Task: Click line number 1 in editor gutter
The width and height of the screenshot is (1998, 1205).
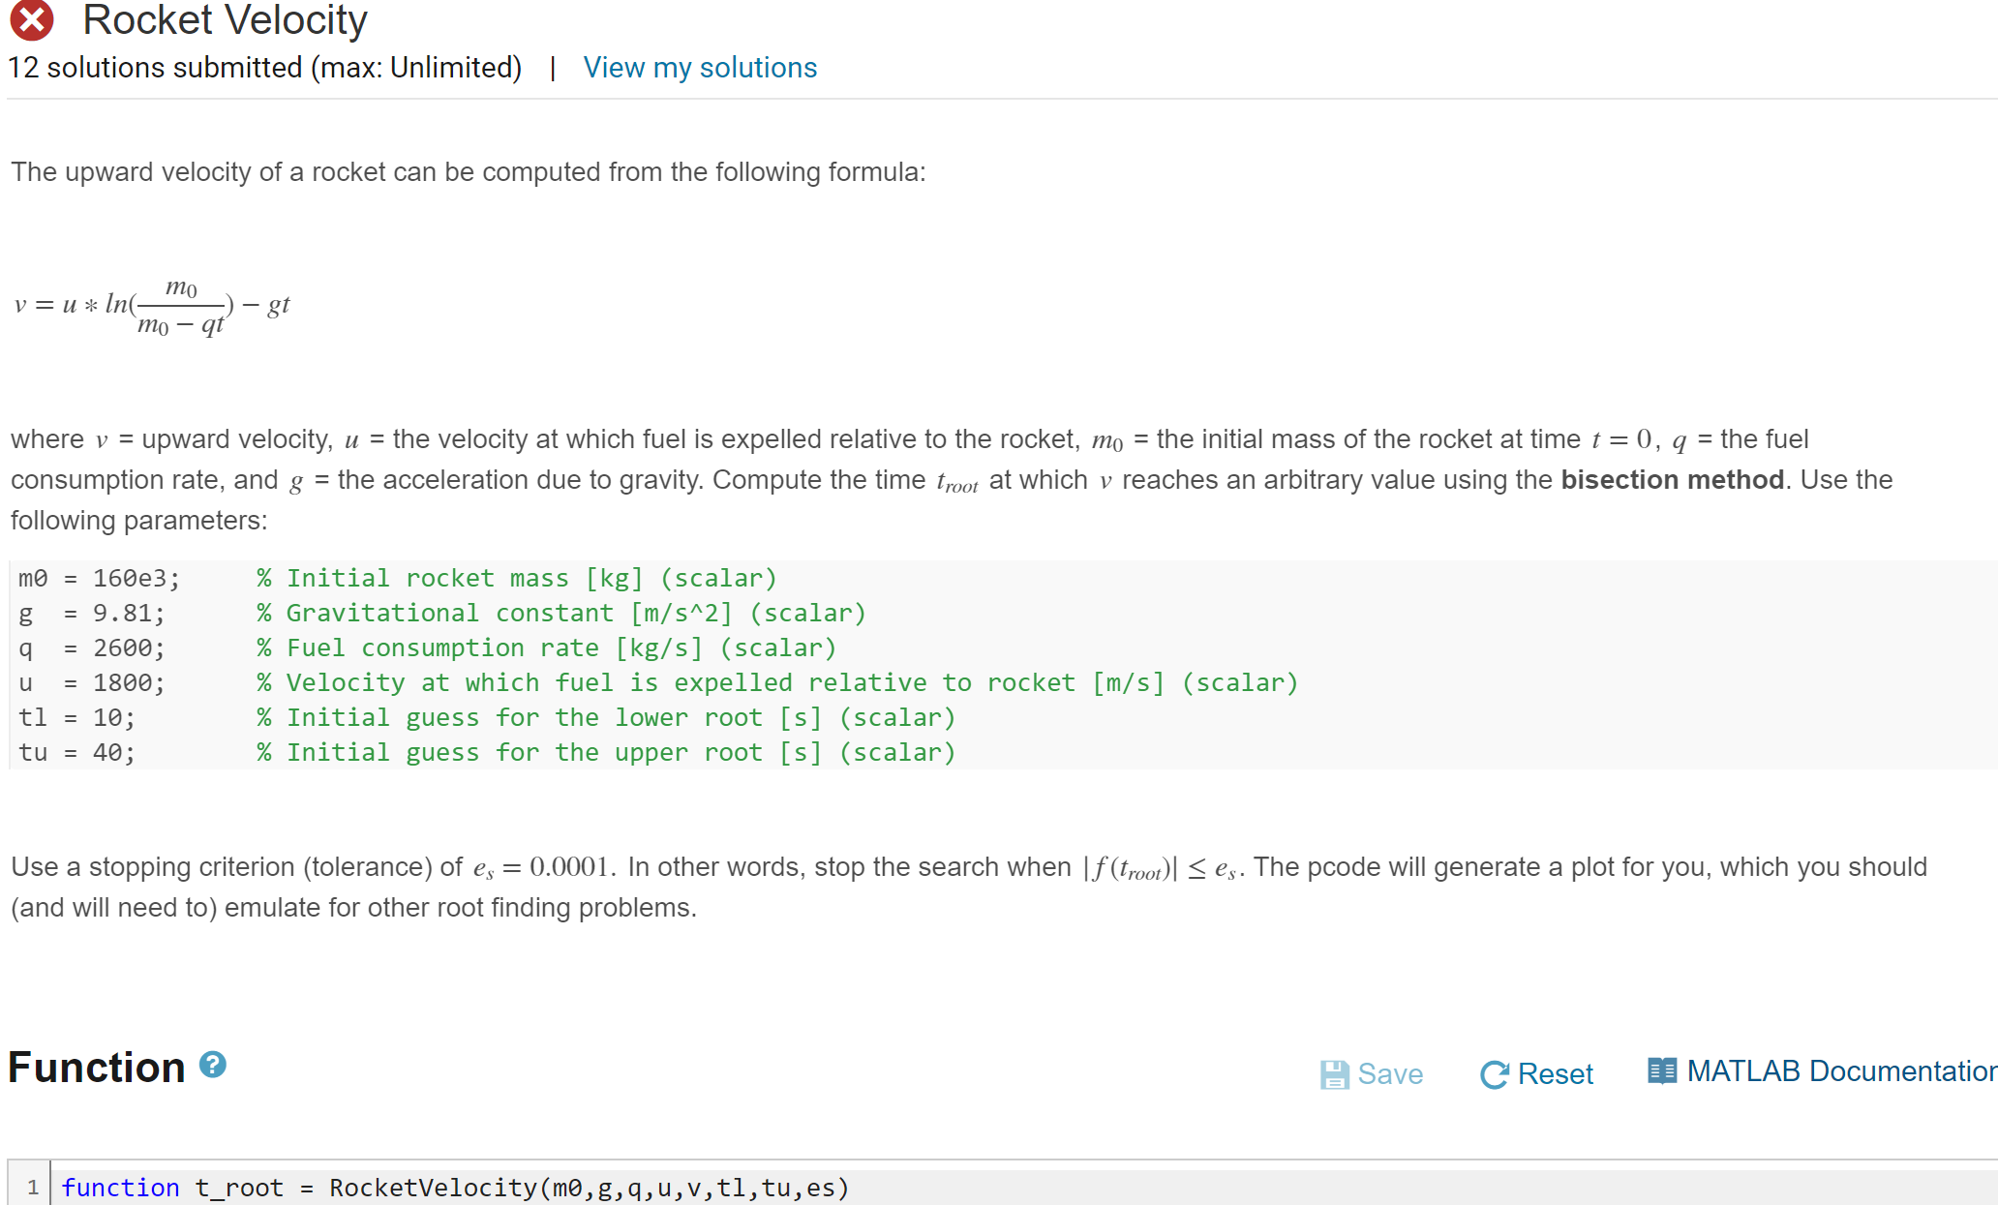Action: (32, 1188)
